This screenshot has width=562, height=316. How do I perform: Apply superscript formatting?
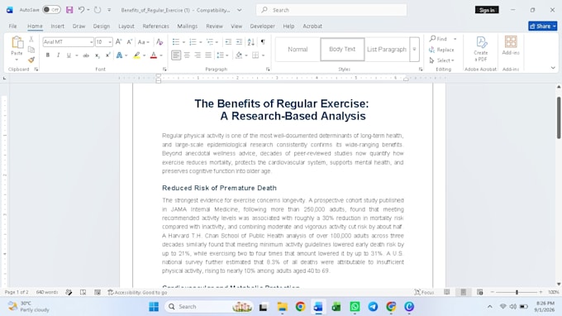pos(107,55)
